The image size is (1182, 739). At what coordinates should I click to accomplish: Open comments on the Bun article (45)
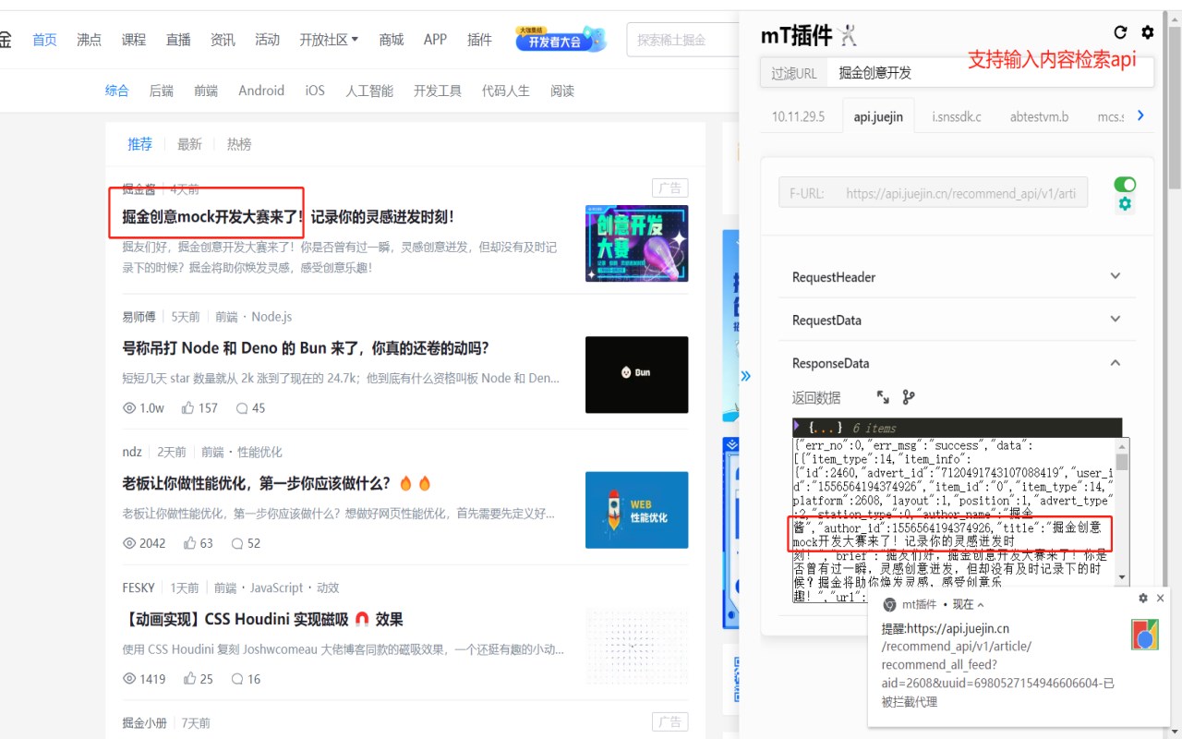point(250,407)
